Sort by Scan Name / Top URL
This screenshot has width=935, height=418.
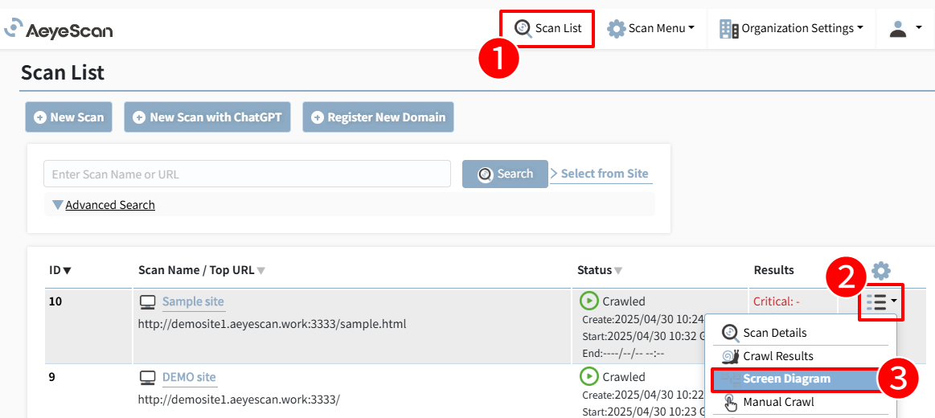(202, 270)
